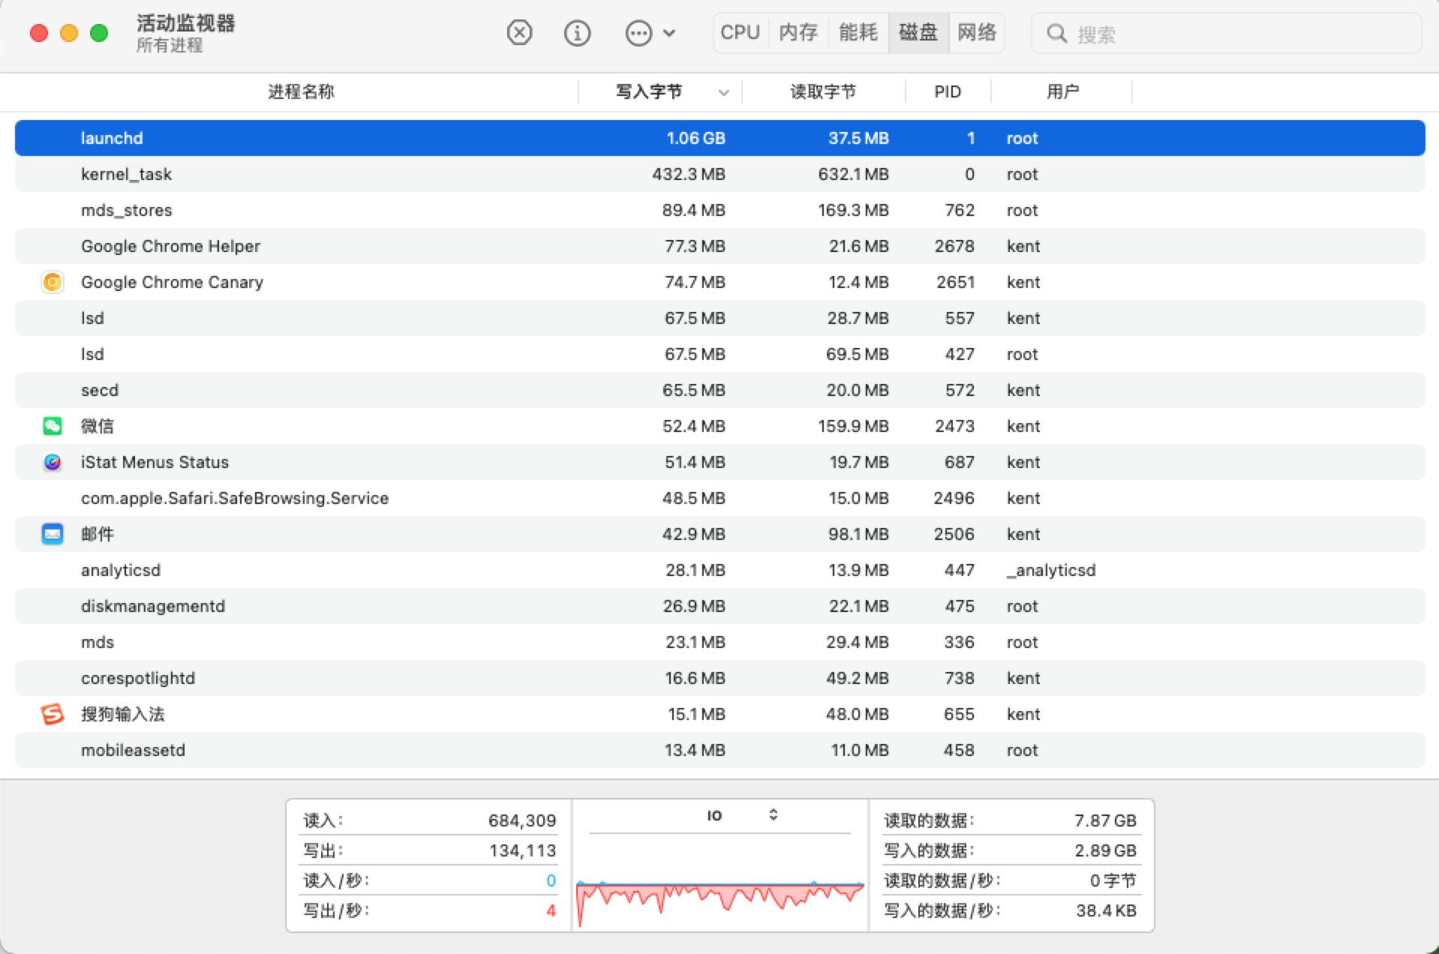
Task: Select the Google Chrome Canary process name
Action: pos(172,282)
